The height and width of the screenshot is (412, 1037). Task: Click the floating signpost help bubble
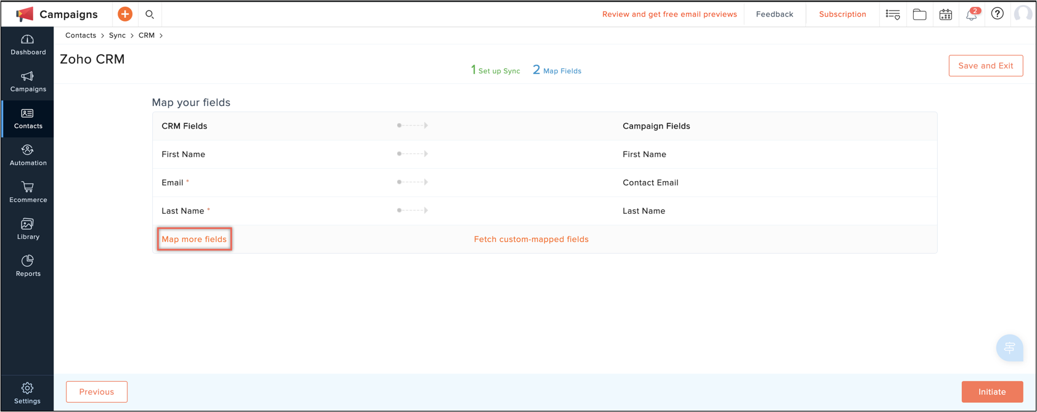pos(1010,348)
